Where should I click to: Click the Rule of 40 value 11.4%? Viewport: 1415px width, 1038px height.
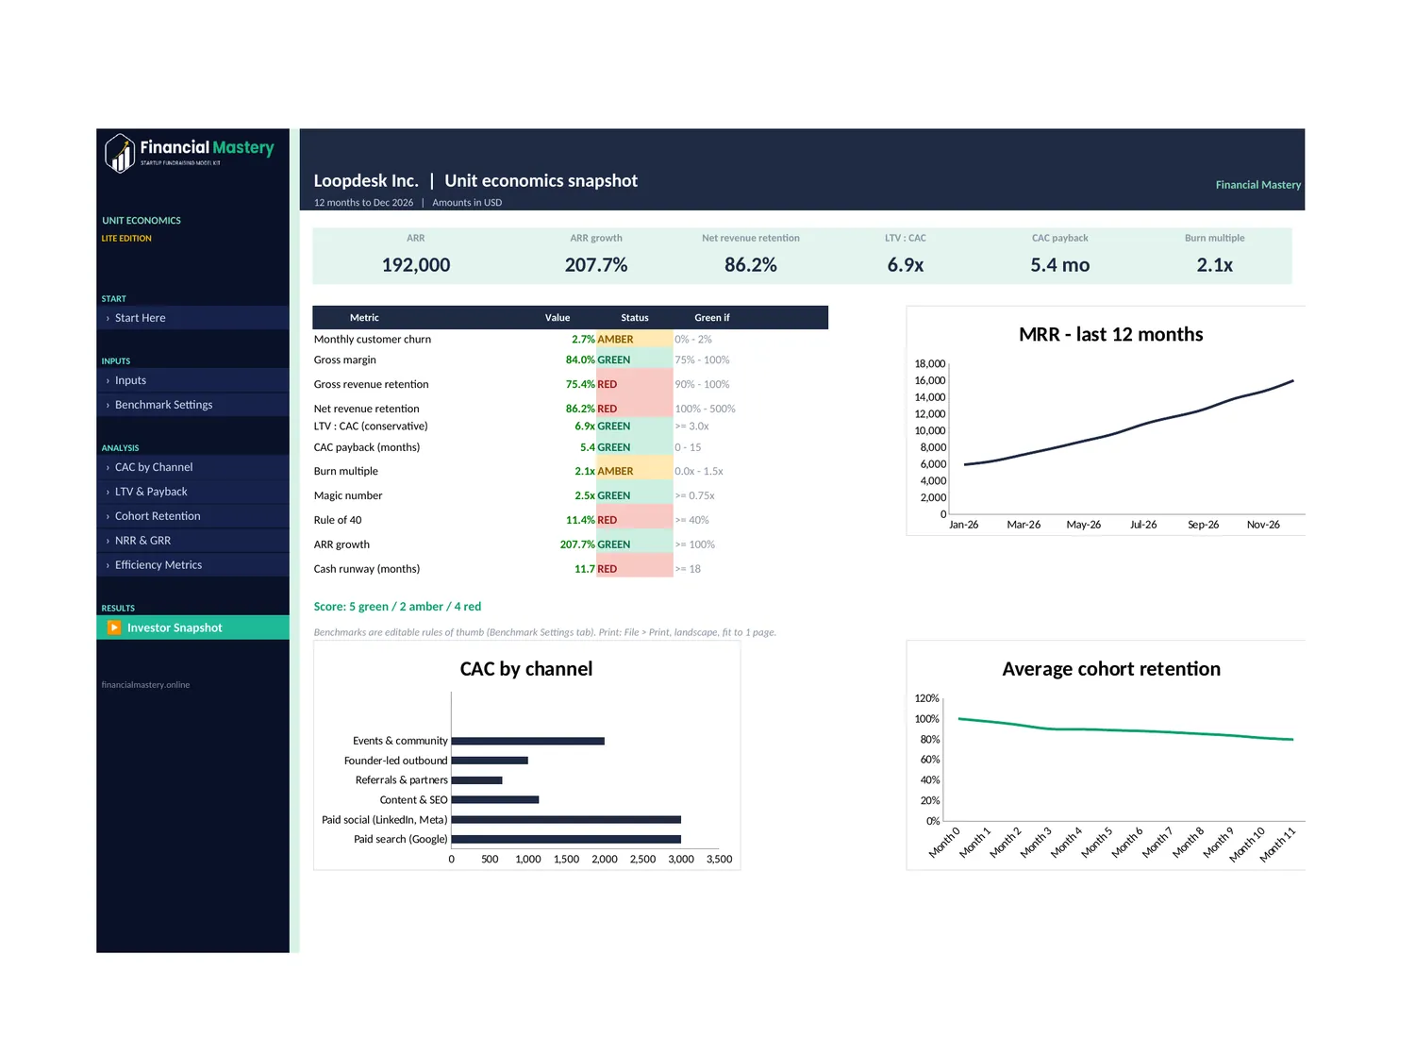tap(580, 521)
